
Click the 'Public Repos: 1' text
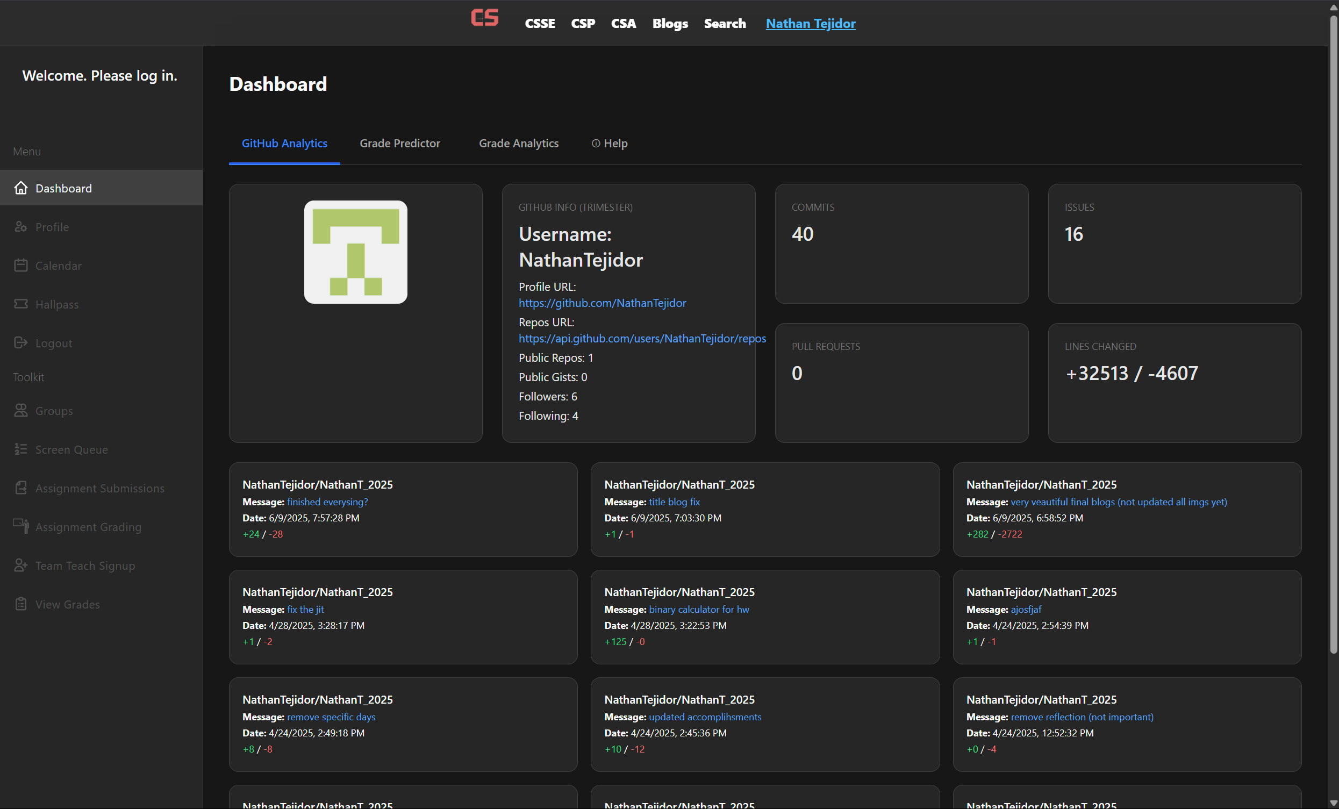pos(555,358)
